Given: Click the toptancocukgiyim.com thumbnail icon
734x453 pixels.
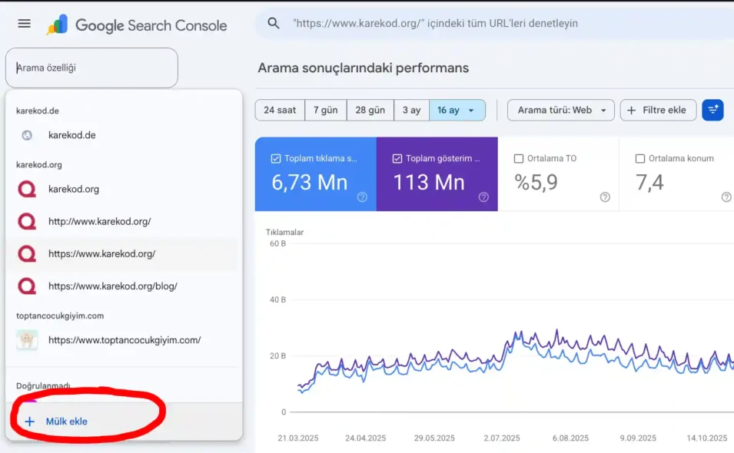Looking at the screenshot, I should [27, 340].
